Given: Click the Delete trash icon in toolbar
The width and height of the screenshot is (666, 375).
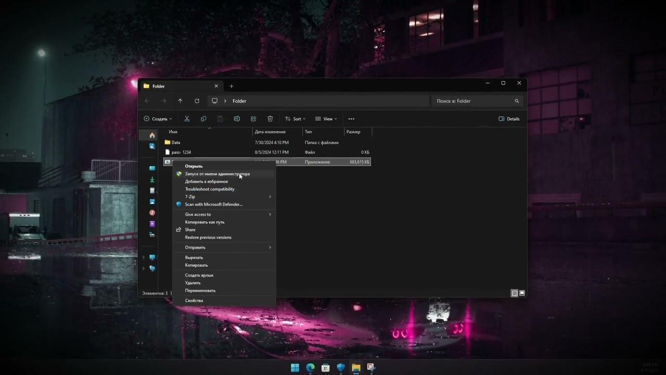Looking at the screenshot, I should click(270, 119).
